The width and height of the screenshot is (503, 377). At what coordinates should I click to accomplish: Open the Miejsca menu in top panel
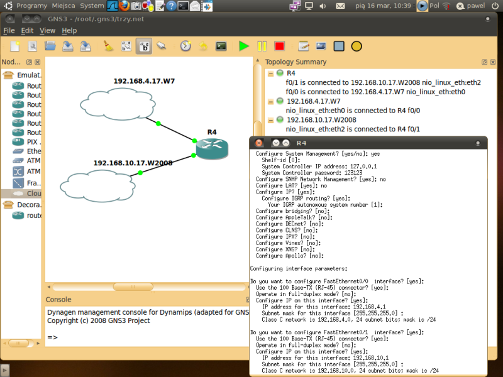64,6
